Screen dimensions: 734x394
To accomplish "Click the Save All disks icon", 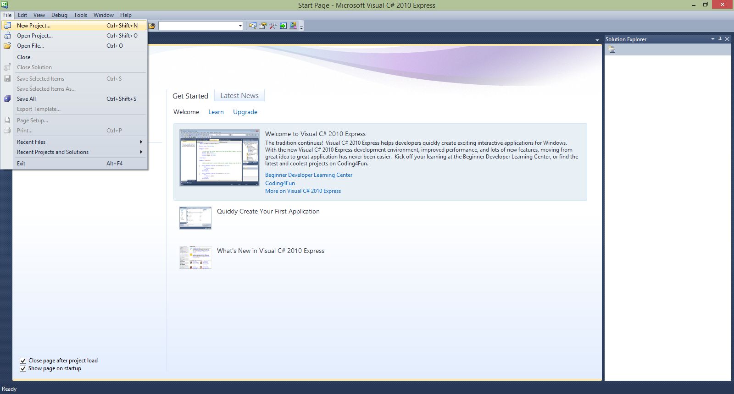I will pos(7,99).
